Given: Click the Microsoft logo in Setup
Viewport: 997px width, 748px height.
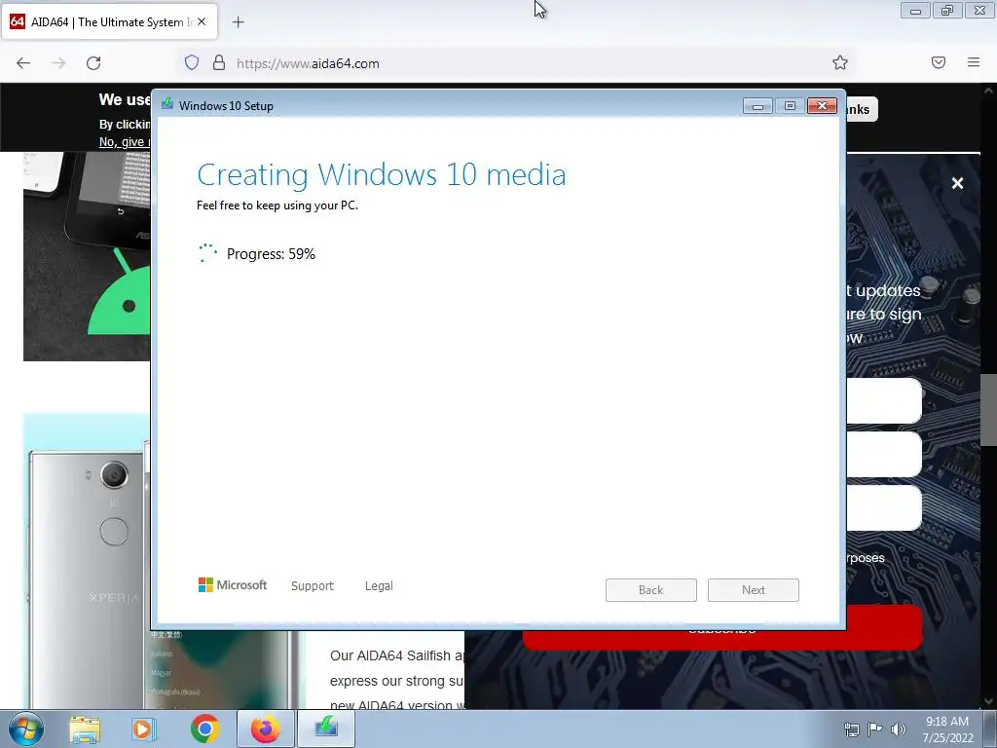Looking at the screenshot, I should 233,585.
